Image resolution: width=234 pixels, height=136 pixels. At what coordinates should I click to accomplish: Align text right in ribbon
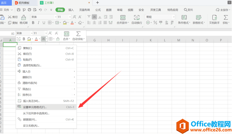click(100, 23)
